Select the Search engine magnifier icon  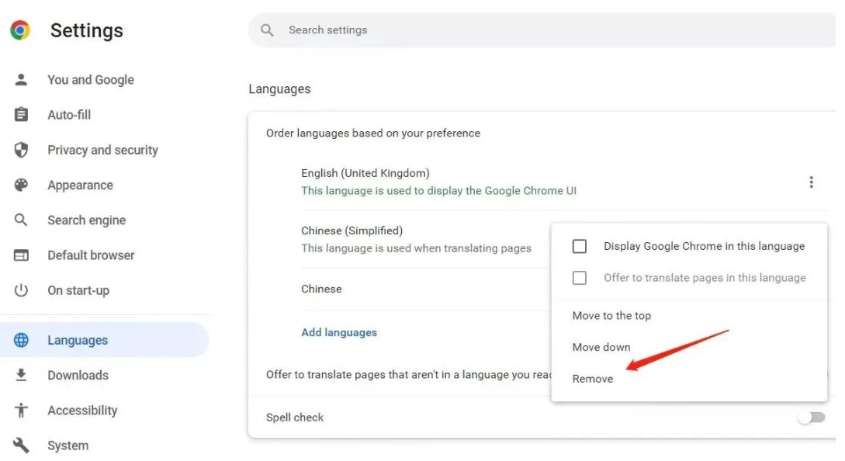[x=19, y=220]
